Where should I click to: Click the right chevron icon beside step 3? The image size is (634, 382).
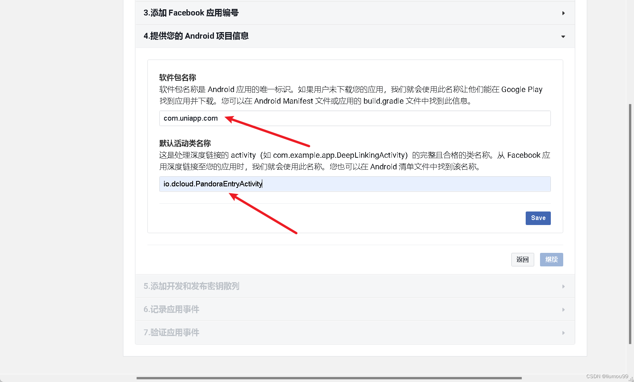click(563, 13)
